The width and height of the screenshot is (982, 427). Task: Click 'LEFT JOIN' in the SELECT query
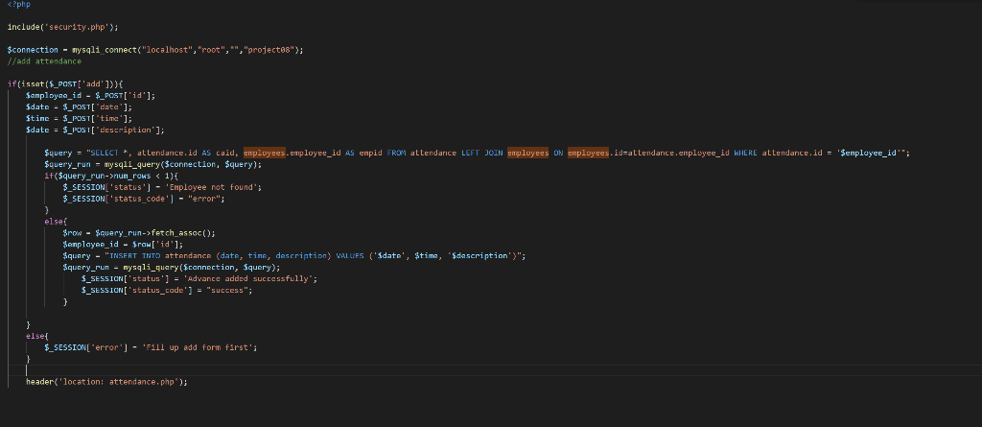[x=482, y=153]
